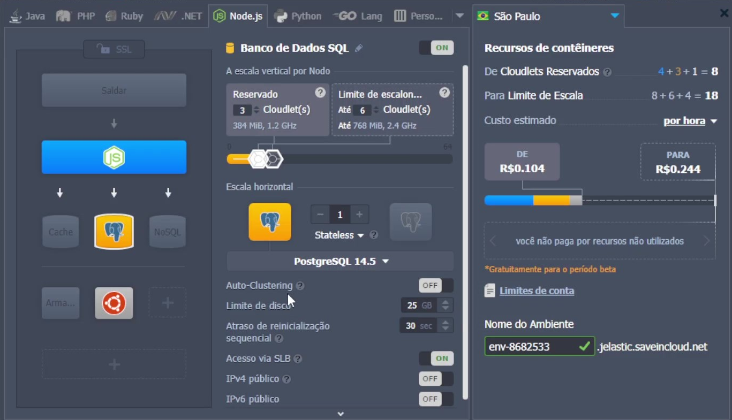Add an extra layer with small plus box
Screen dimensions: 732x420
click(168, 303)
